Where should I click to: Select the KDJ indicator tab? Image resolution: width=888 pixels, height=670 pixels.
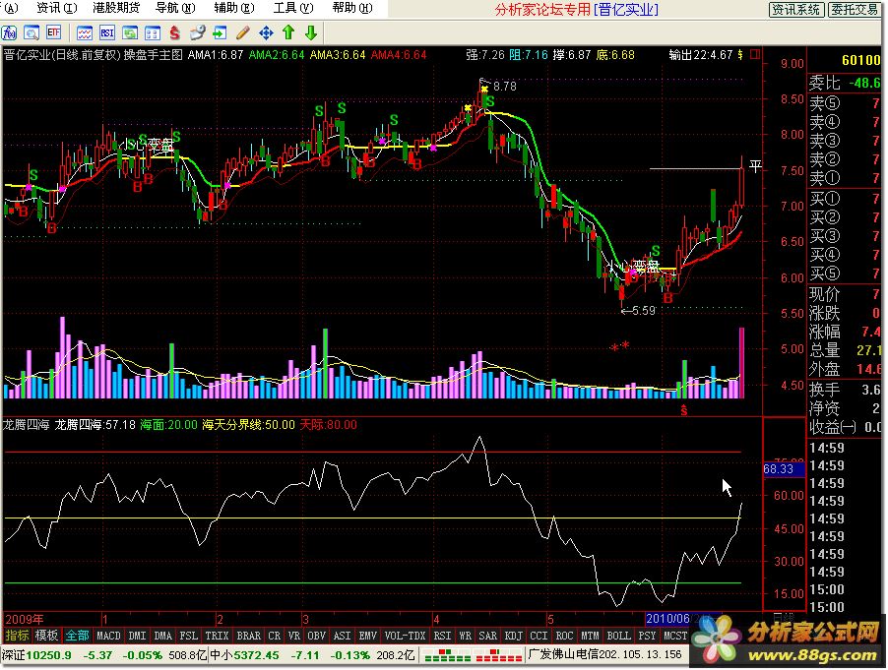click(x=514, y=636)
